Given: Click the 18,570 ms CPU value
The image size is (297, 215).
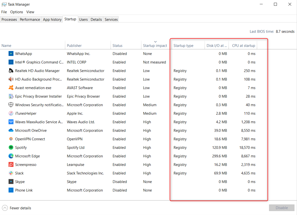Looking at the screenshot, I should [247, 147].
